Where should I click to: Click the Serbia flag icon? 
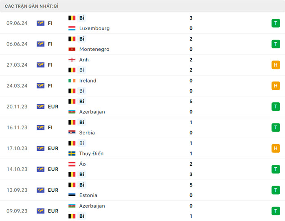(x=72, y=132)
